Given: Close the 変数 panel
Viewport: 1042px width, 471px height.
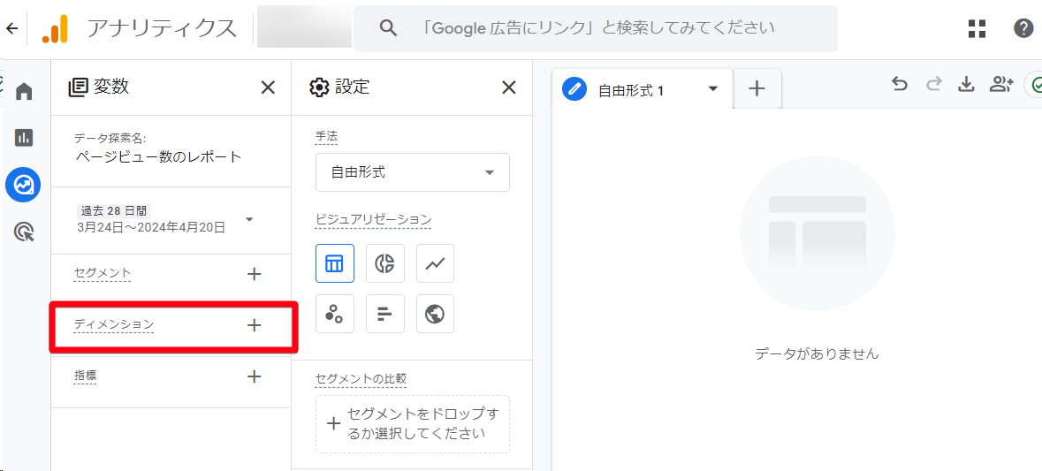Looking at the screenshot, I should click(x=267, y=87).
